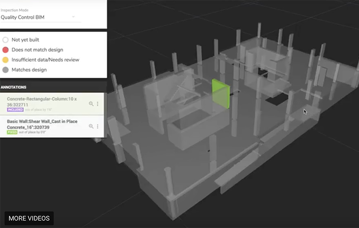Click the ANNOTATIONS header
This screenshot has width=359, height=228.
pos(13,87)
